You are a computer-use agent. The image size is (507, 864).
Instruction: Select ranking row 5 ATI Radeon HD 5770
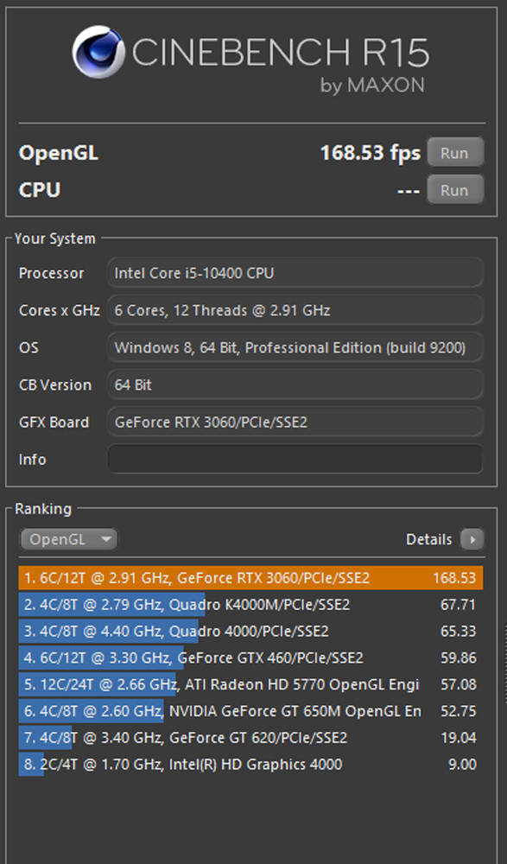point(250,684)
